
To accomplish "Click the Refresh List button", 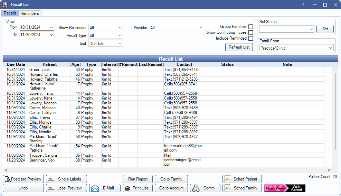I will point(239,47).
